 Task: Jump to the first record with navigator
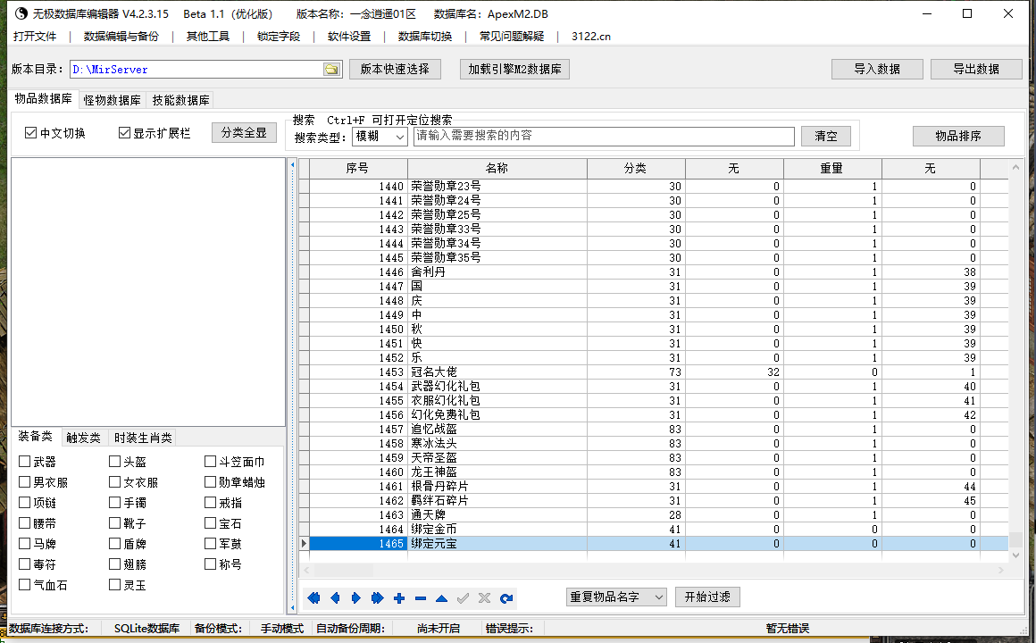tap(313, 598)
